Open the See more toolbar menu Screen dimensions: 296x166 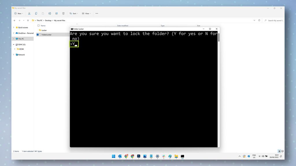point(97,13)
